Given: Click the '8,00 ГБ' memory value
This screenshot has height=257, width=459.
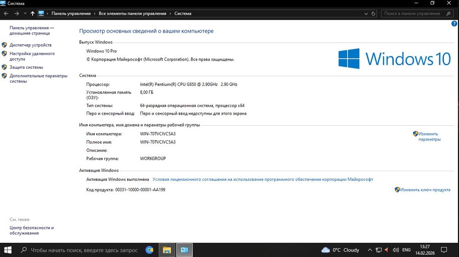Looking at the screenshot, I should [x=147, y=92].
